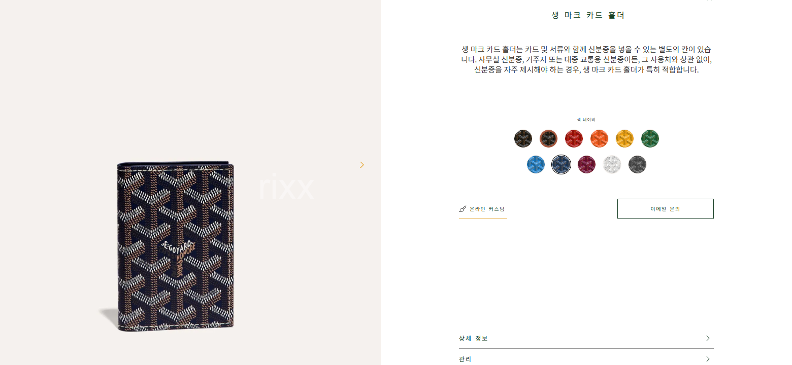Image resolution: width=792 pixels, height=365 pixels.
Task: Click the next image arrow
Action: click(362, 165)
